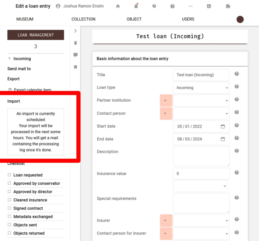
Task: Check Objects returned checkbox
Action: (x=9, y=233)
